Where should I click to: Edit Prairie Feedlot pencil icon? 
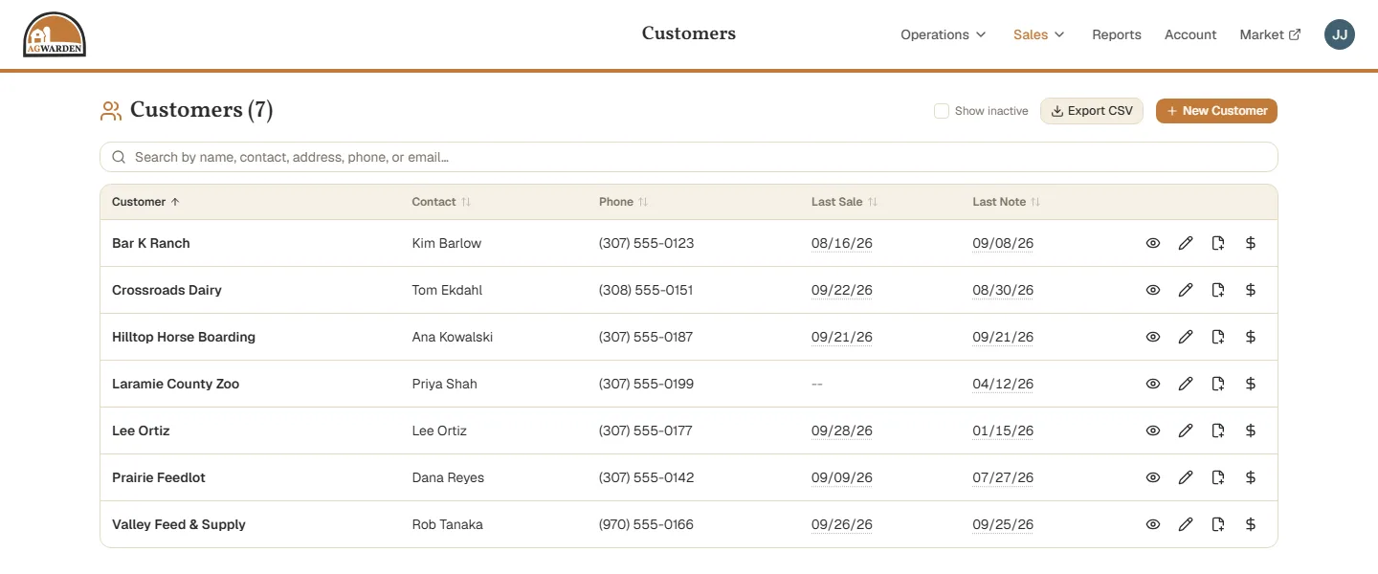(1186, 477)
